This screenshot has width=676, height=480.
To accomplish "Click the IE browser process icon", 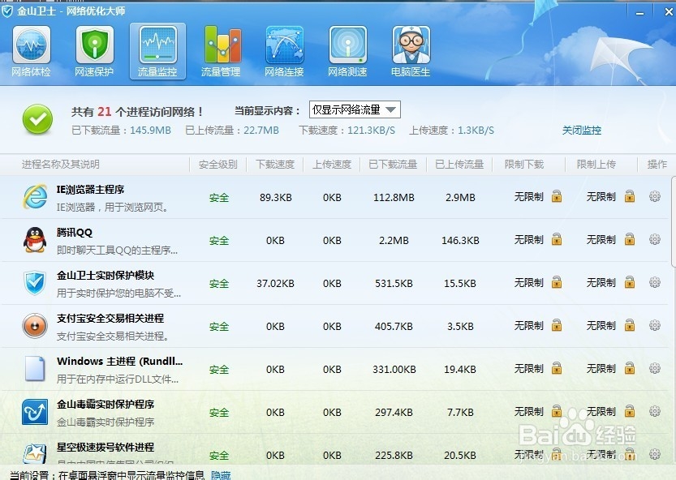I will click(35, 197).
